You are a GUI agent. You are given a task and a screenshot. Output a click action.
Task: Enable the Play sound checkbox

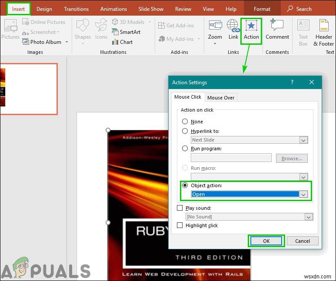click(x=180, y=208)
